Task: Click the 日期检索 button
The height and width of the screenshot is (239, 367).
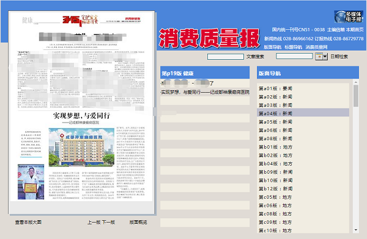Action: [339, 57]
